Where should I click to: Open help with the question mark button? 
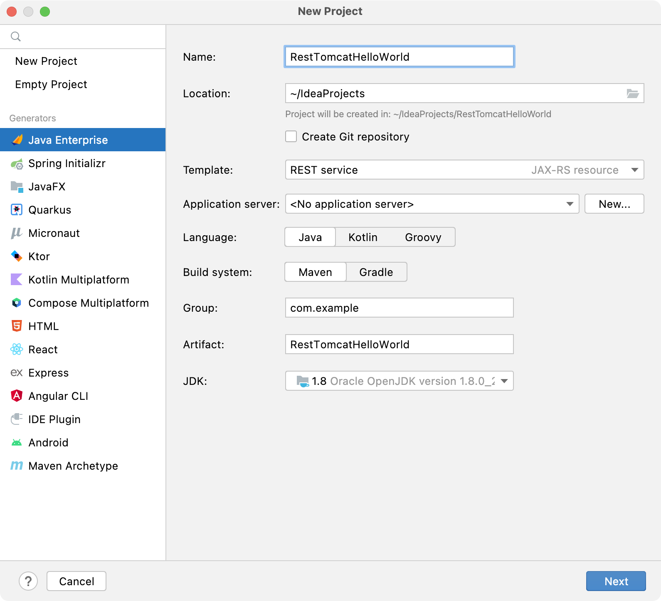(28, 581)
